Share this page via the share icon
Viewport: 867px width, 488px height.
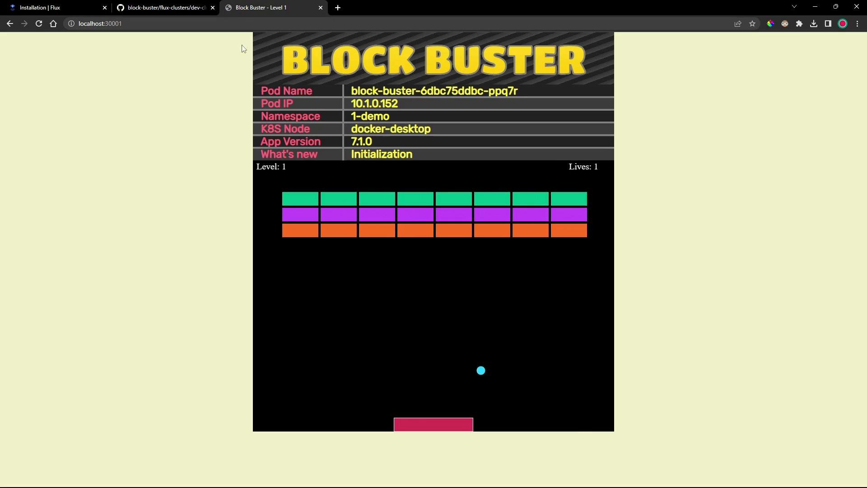738,23
